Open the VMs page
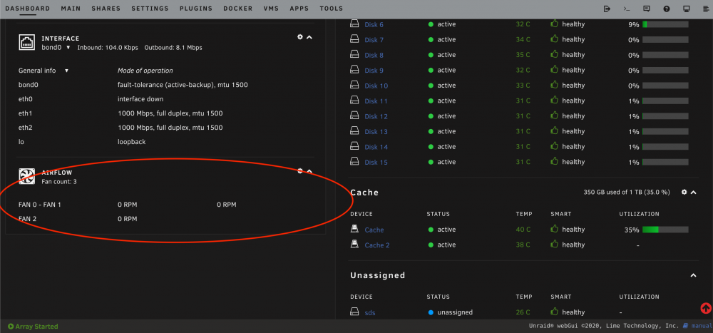Image resolution: width=713 pixels, height=333 pixels. coord(272,9)
